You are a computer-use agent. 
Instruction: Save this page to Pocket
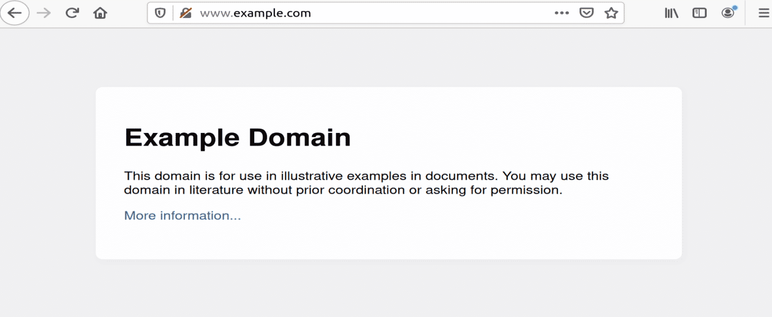tap(586, 14)
